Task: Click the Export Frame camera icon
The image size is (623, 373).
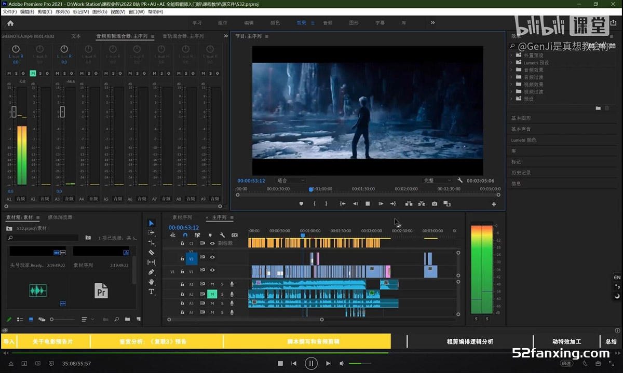Action: (435, 204)
